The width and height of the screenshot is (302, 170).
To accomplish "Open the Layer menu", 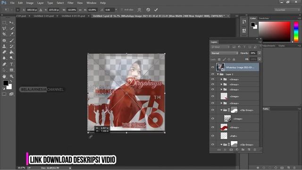I will [x=40, y=3].
